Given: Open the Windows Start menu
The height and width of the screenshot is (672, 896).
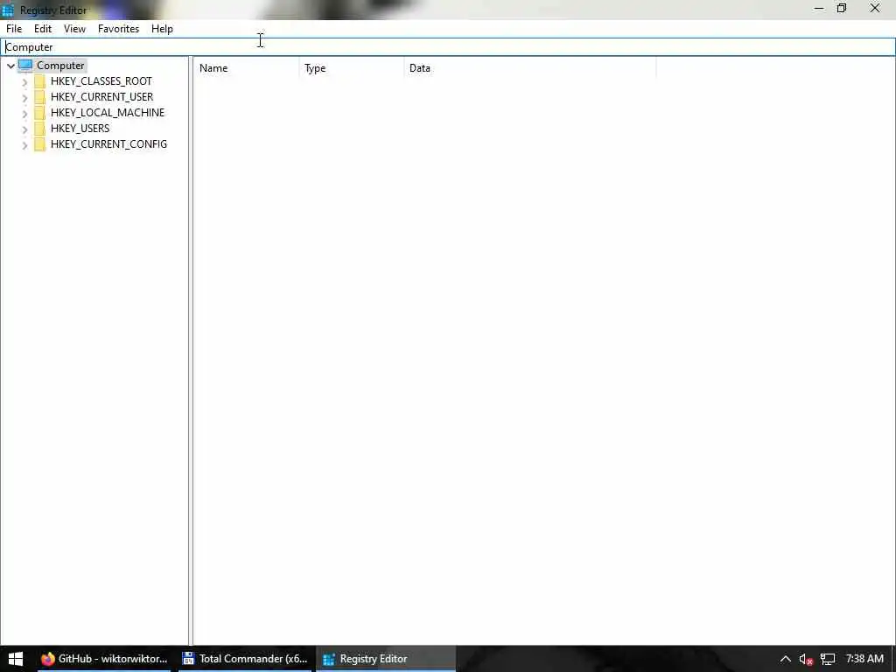Looking at the screenshot, I should point(16,659).
